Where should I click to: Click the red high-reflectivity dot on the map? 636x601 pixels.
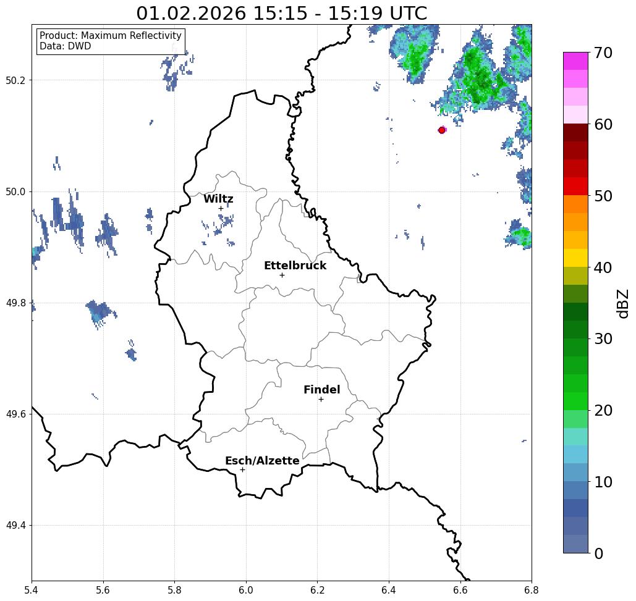point(442,130)
